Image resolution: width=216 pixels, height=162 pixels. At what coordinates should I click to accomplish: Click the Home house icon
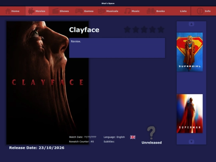pos(8,11)
